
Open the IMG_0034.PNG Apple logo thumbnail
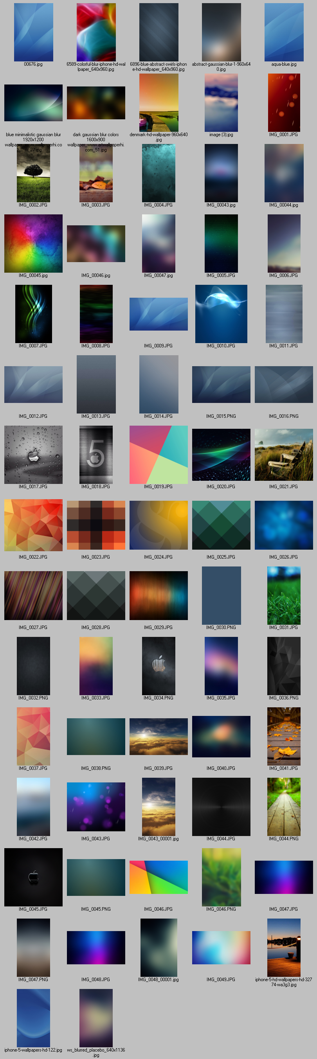point(159,666)
